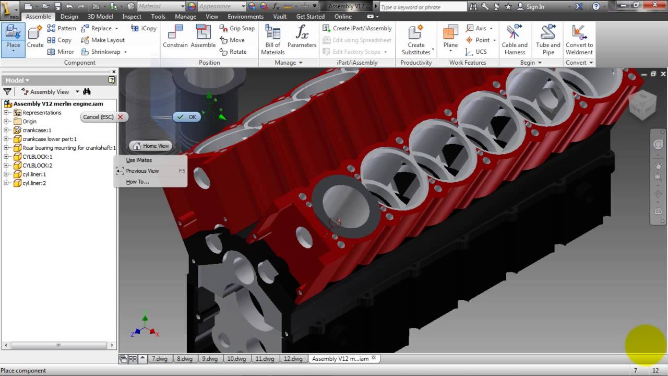Viewport: 668px width, 376px height.
Task: Select the Move component tool
Action: 232,40
